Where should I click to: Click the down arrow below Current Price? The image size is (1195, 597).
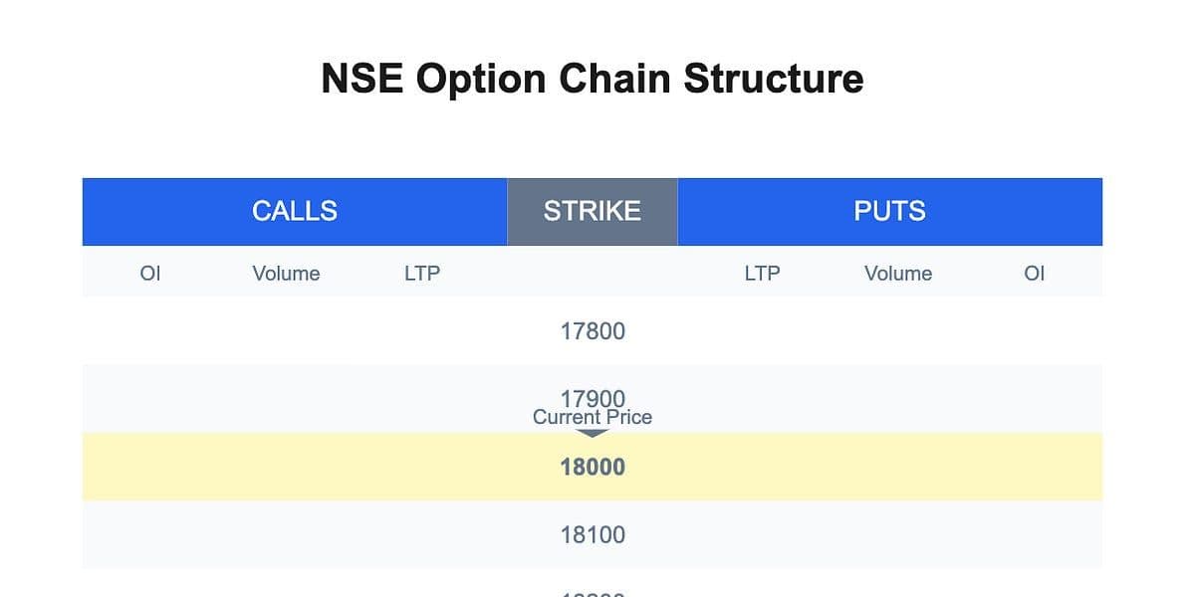tap(593, 434)
